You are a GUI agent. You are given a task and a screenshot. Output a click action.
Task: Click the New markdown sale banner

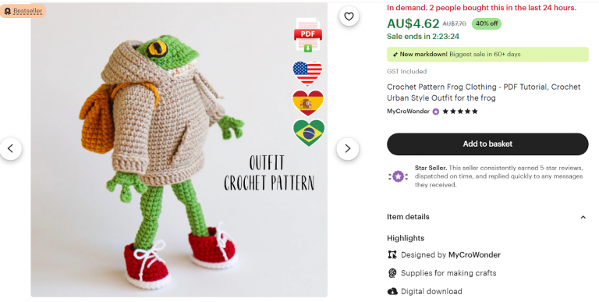487,55
